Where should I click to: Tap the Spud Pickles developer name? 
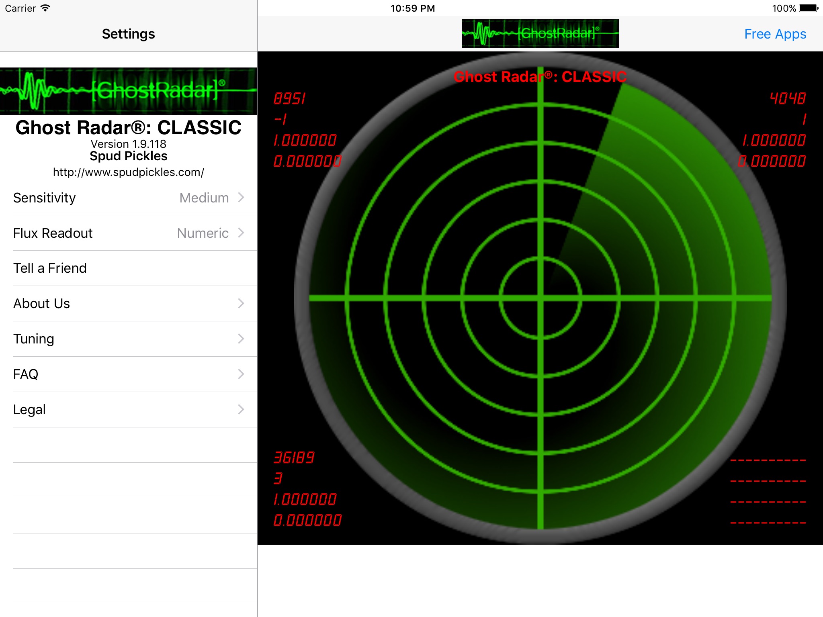tap(129, 156)
